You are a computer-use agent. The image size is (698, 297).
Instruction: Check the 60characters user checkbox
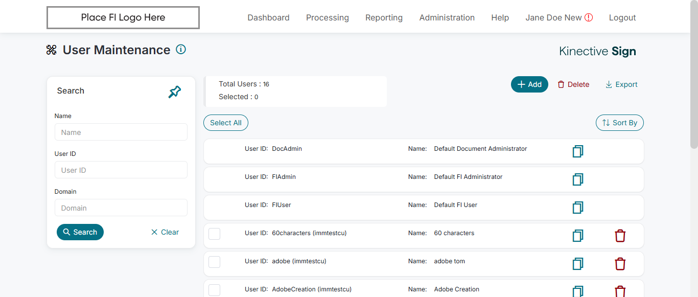(x=215, y=234)
